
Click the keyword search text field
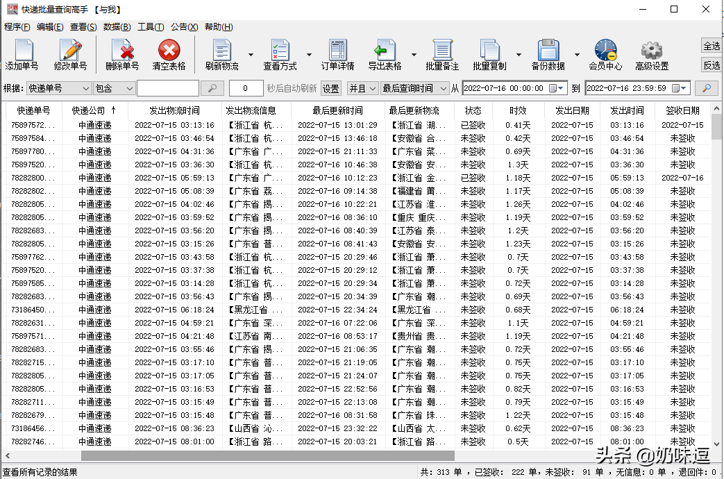[168, 87]
